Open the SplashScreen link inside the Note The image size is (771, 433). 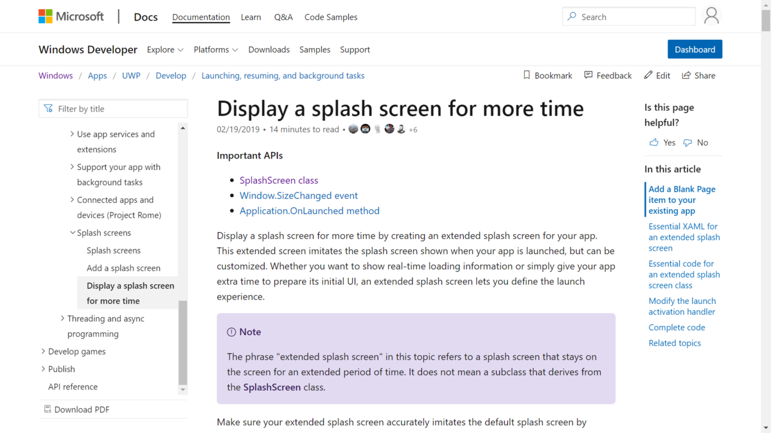(x=272, y=387)
